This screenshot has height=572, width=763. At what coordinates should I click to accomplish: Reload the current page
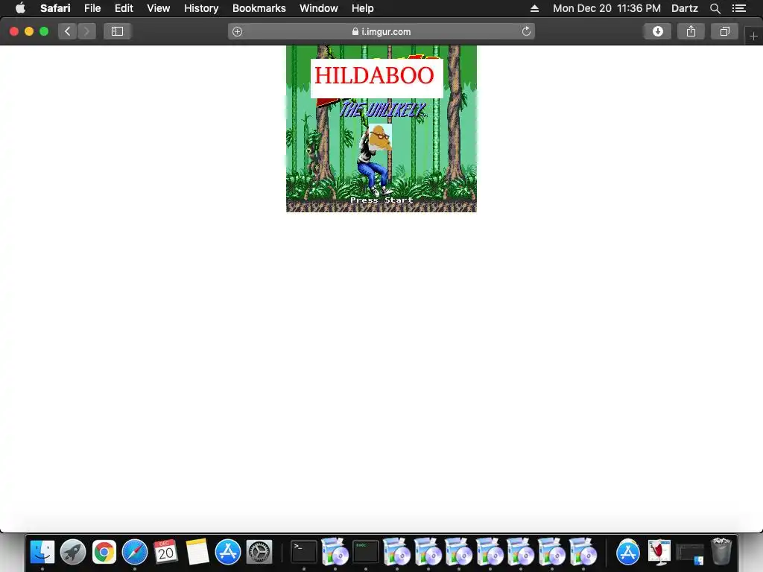tap(526, 31)
